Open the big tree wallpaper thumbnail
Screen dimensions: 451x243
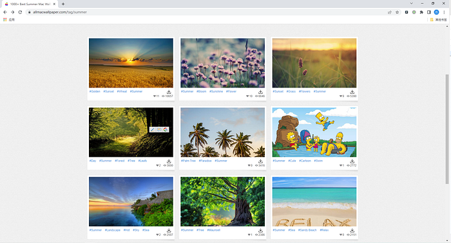coord(223,202)
